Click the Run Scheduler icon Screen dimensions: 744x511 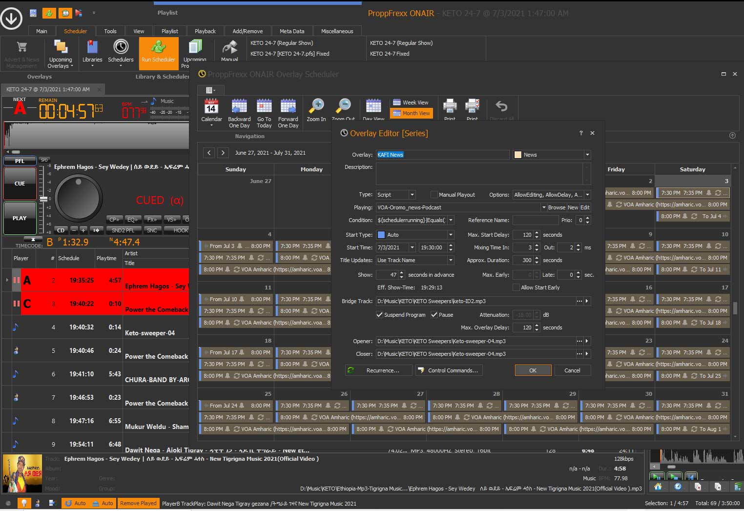pyautogui.click(x=158, y=53)
